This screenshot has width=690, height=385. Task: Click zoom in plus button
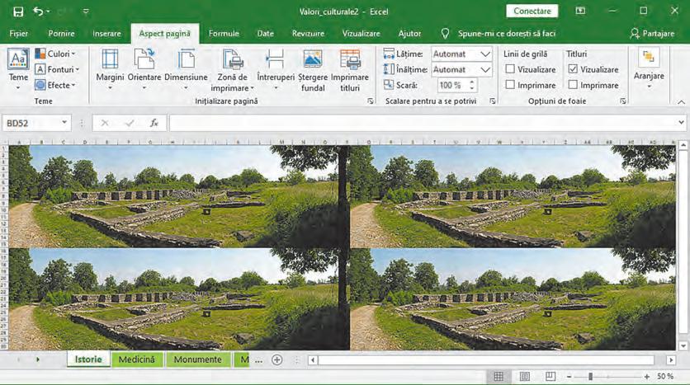647,377
